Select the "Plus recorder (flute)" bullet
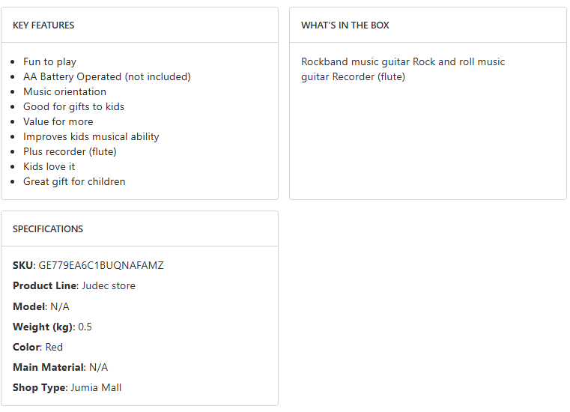Image resolution: width=570 pixels, height=412 pixels. (x=70, y=151)
